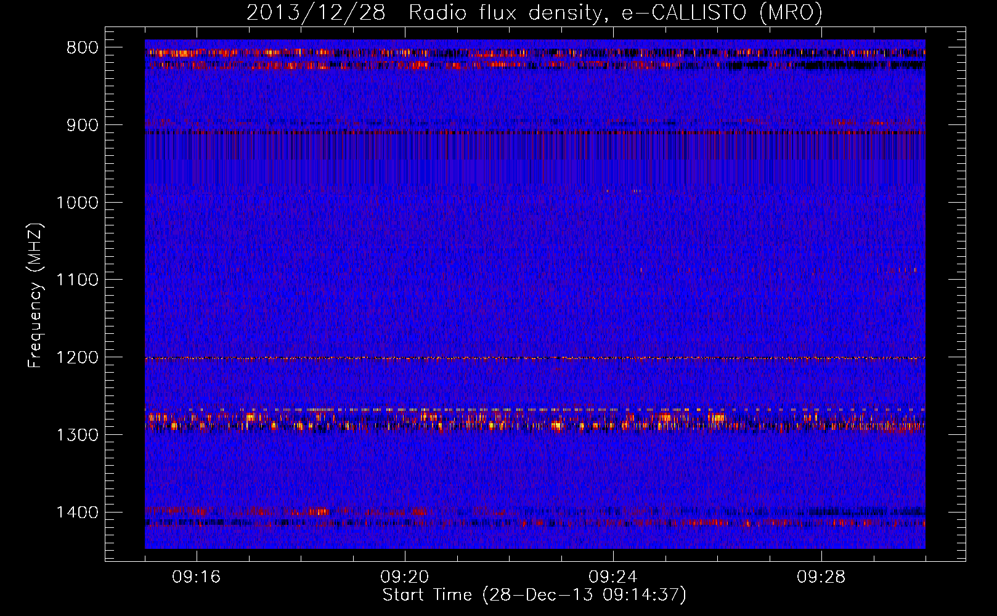Select the '1400' frequency axis label
Screen dimensions: 997x616
77,513
